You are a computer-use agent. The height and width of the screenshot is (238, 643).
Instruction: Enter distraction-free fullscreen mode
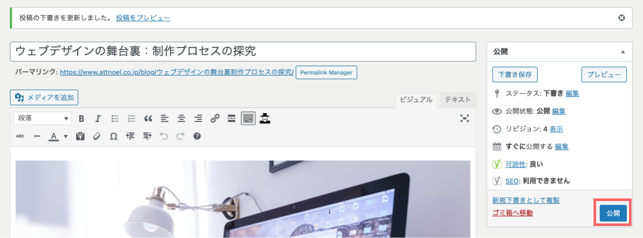[465, 119]
